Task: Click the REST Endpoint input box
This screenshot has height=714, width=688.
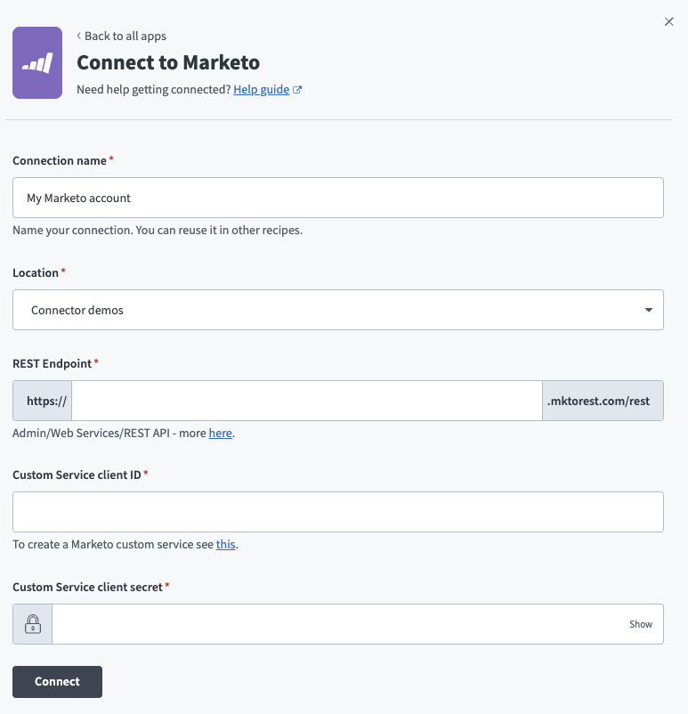Action: (306, 400)
